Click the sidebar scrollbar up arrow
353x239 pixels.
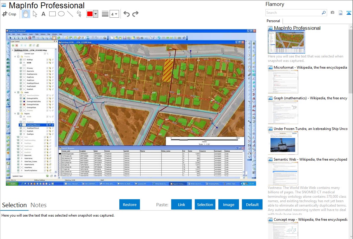click(x=351, y=27)
